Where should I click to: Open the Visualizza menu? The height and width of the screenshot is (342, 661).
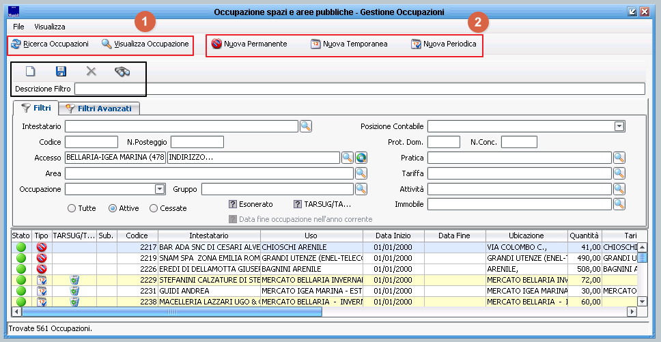pyautogui.click(x=50, y=27)
